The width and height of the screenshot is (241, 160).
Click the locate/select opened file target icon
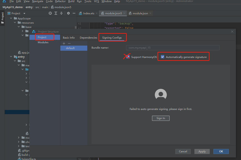(x=50, y=13)
